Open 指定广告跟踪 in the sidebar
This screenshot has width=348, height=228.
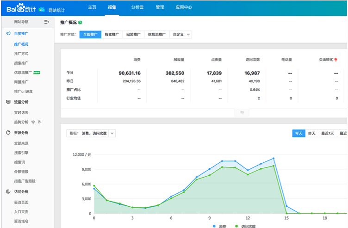pos(25,181)
